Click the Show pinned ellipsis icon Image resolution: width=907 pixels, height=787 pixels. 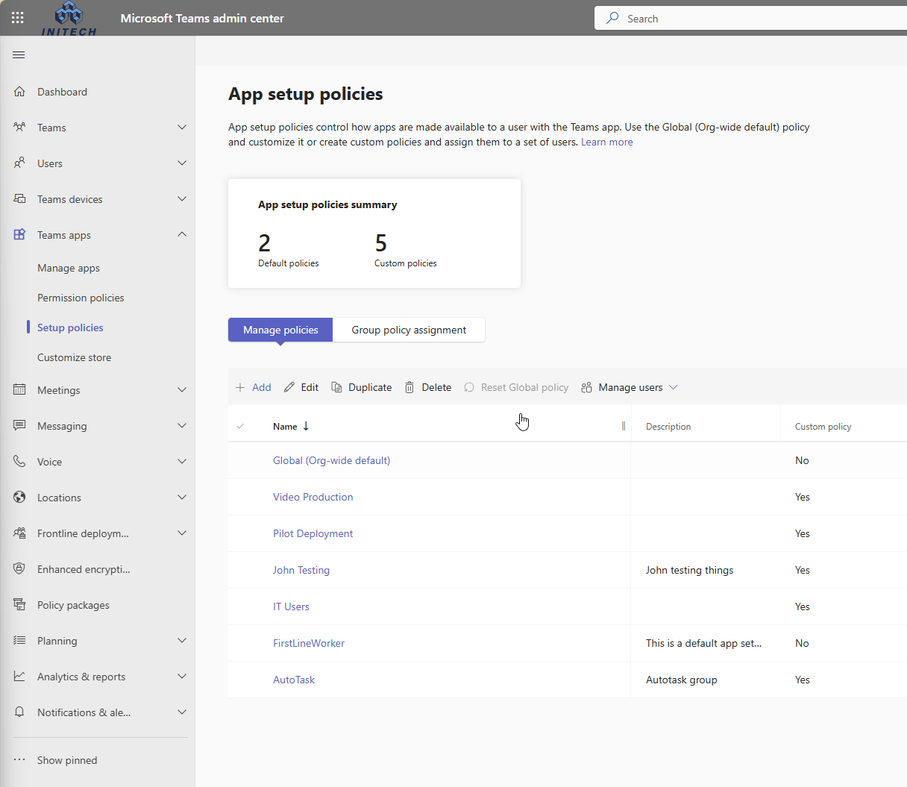click(19, 760)
